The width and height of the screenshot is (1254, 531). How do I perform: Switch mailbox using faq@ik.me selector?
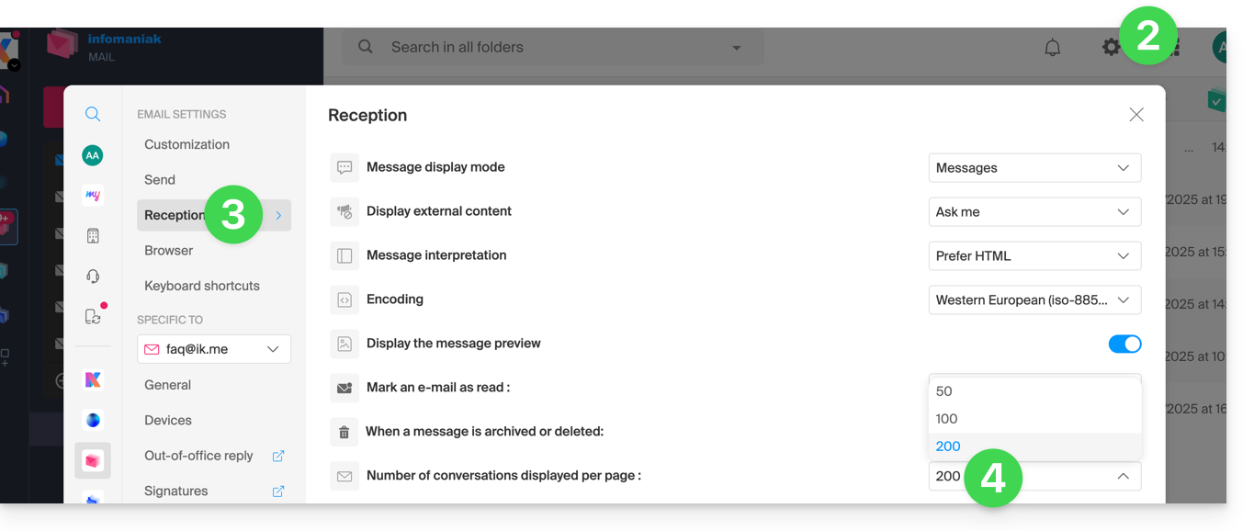point(214,349)
